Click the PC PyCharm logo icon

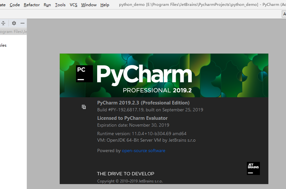(84, 74)
